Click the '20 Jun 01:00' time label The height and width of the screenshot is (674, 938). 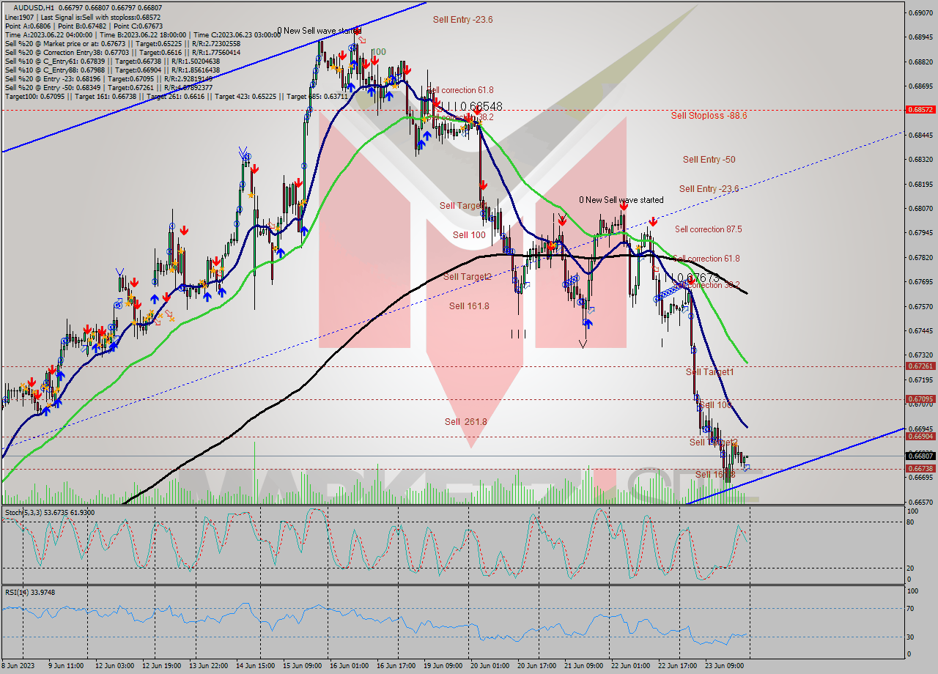coord(490,666)
